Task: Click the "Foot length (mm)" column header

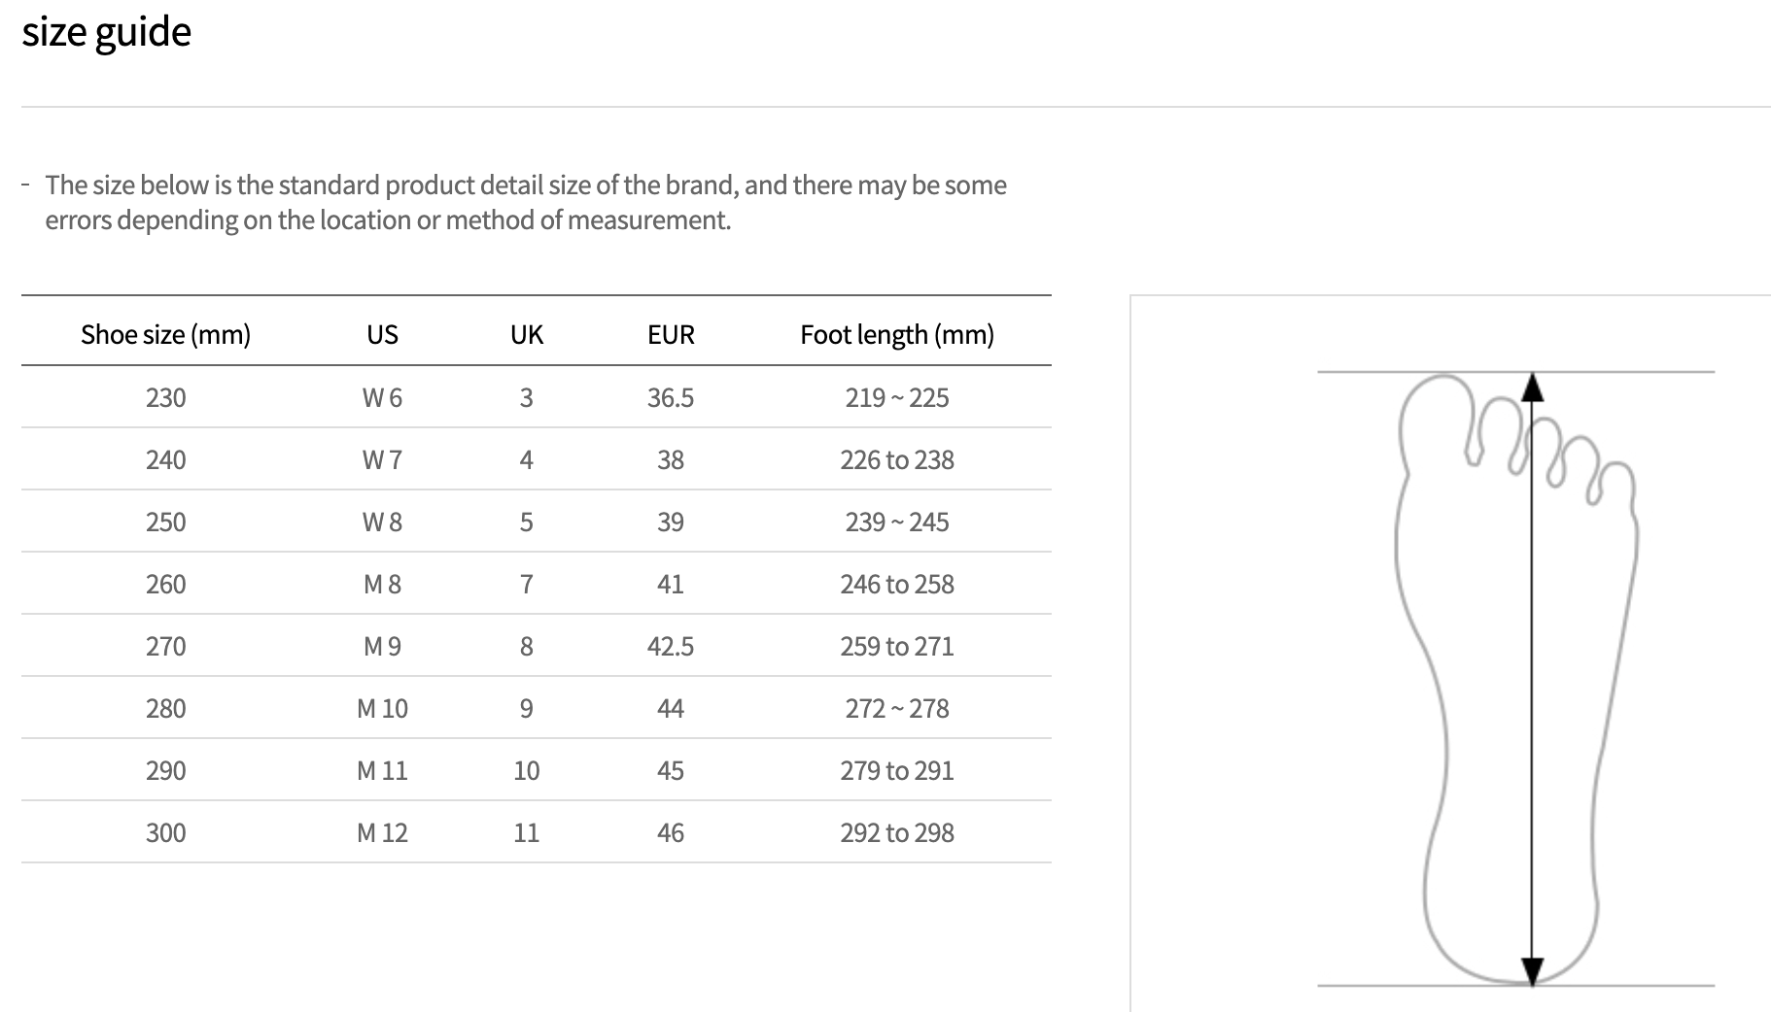Action: point(896,335)
